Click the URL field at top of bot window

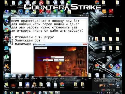(x=41, y=48)
